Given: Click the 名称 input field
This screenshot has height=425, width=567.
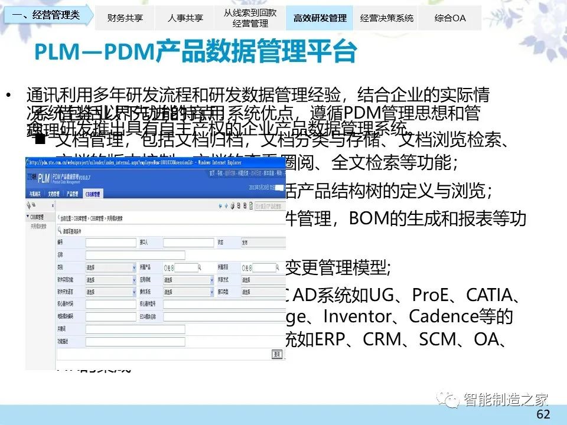Looking at the screenshot, I should 135,255.
